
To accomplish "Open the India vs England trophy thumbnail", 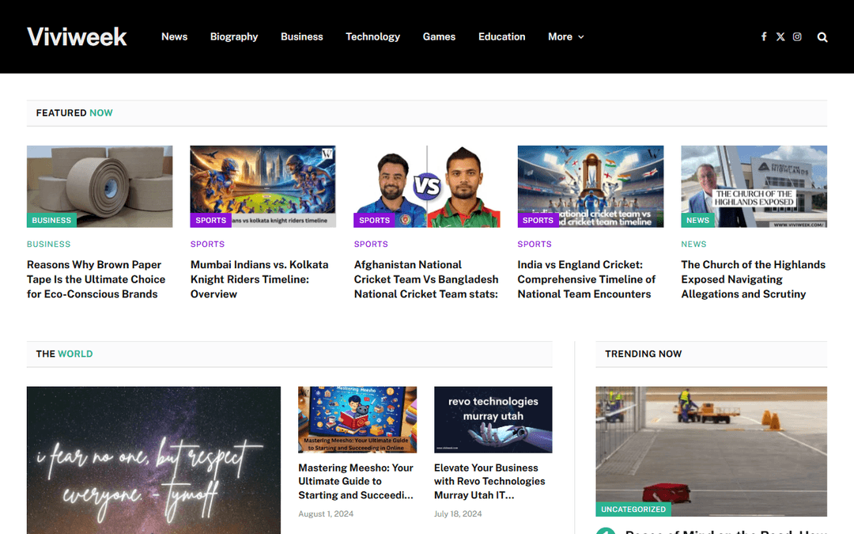I will click(591, 187).
